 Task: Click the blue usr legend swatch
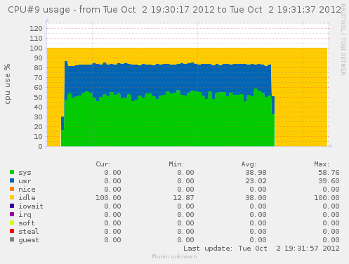pos(12,180)
